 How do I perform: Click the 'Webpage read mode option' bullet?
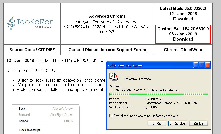coord(61,85)
